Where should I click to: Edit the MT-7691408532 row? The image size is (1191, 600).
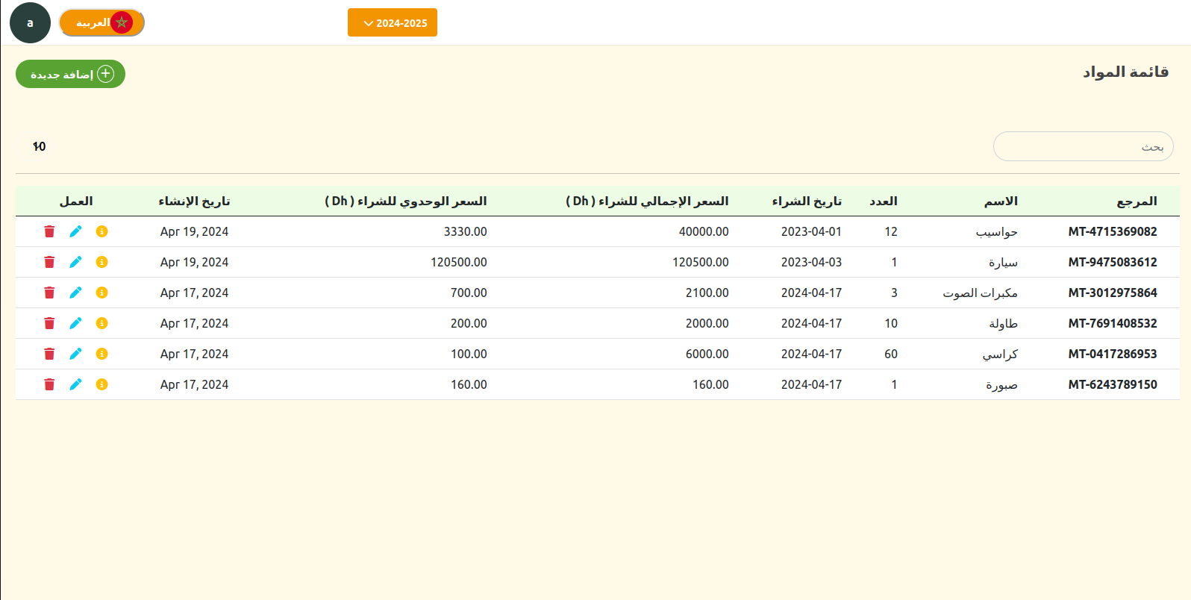pos(75,323)
